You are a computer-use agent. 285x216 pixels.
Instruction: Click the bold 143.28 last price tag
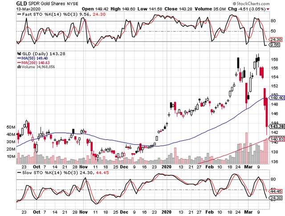[277, 126]
